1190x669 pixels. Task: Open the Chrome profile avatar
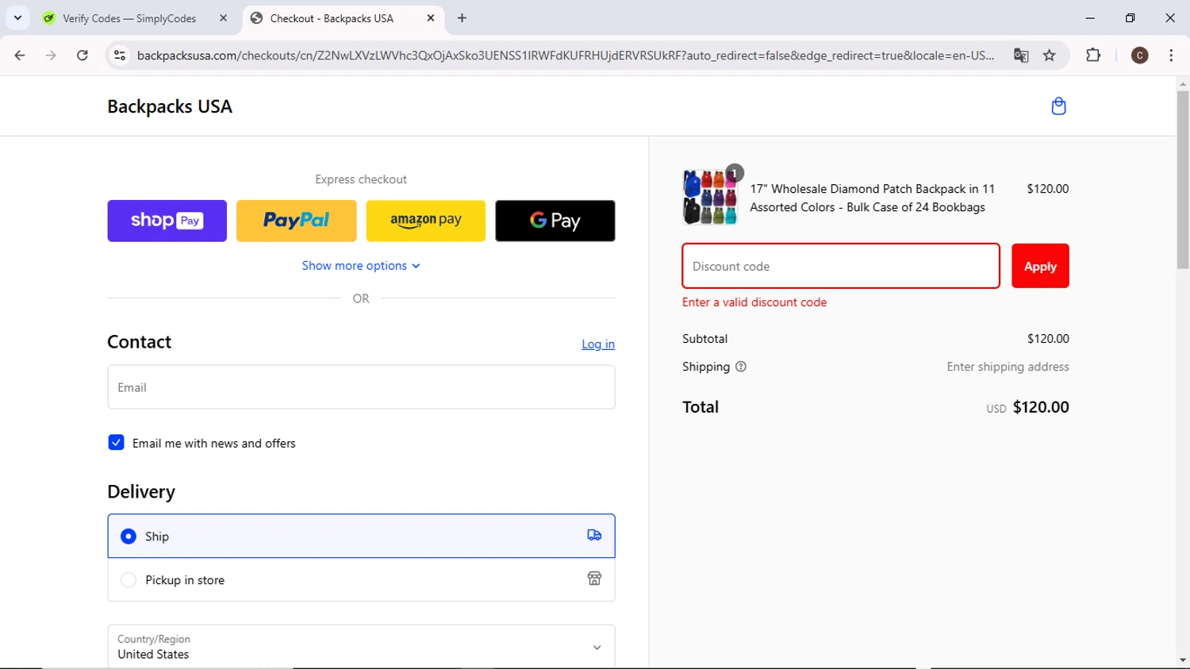point(1140,56)
